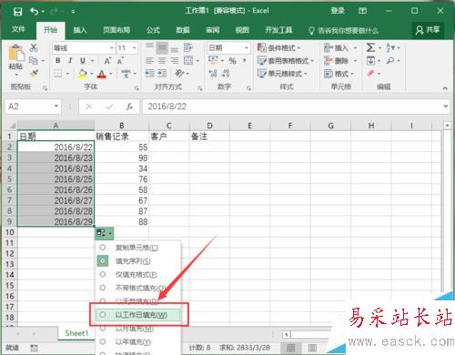Click the 共享 Share button
The width and height of the screenshot is (455, 355).
pos(428,30)
